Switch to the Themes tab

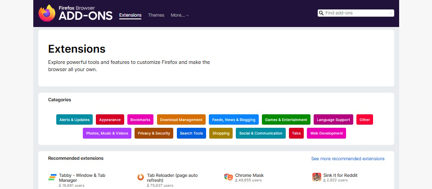[x=156, y=15]
